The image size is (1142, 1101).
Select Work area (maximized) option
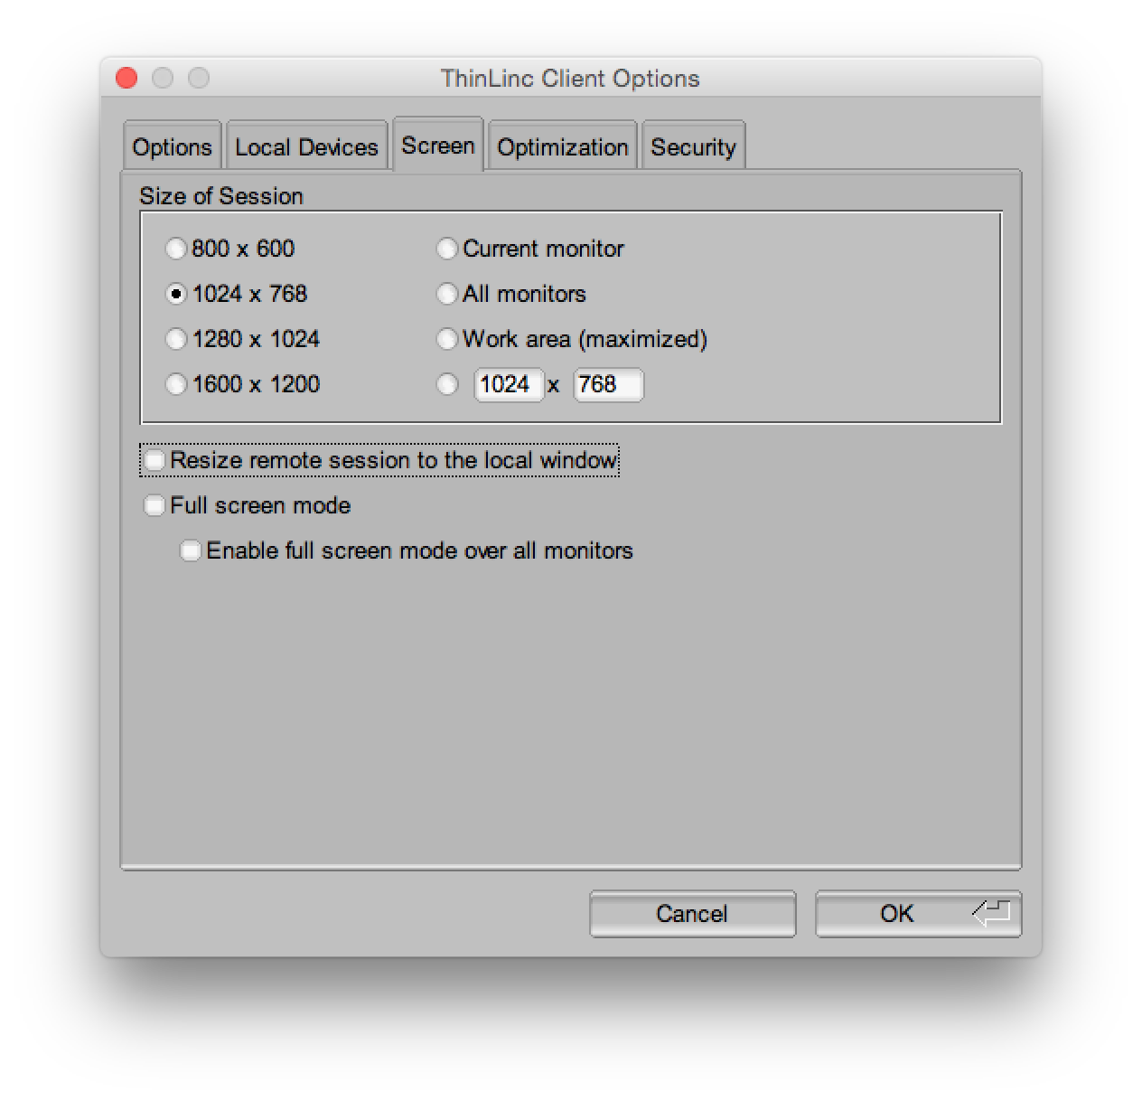click(x=447, y=339)
